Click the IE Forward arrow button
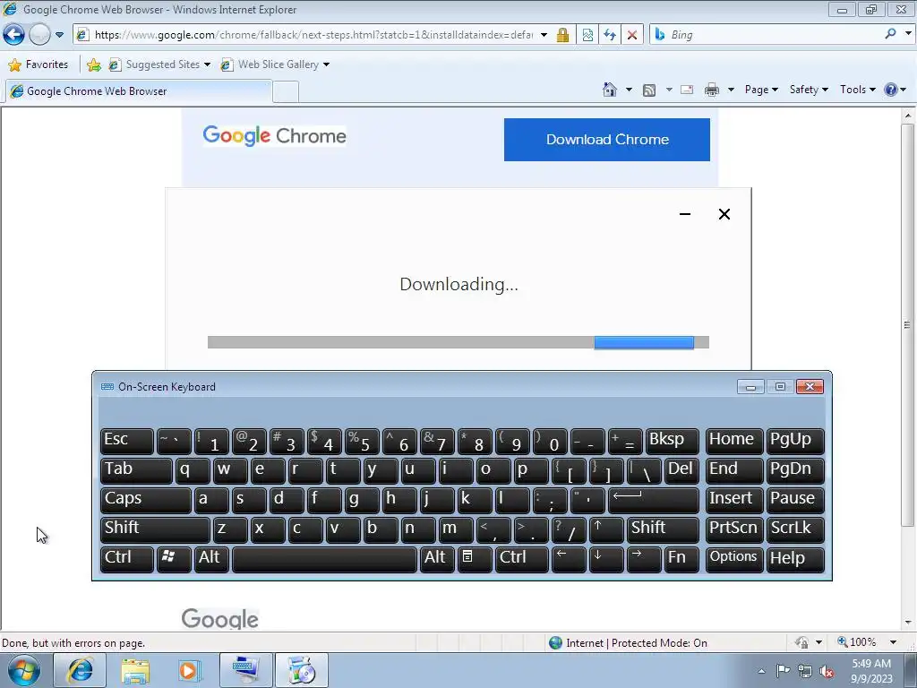 pyautogui.click(x=39, y=35)
